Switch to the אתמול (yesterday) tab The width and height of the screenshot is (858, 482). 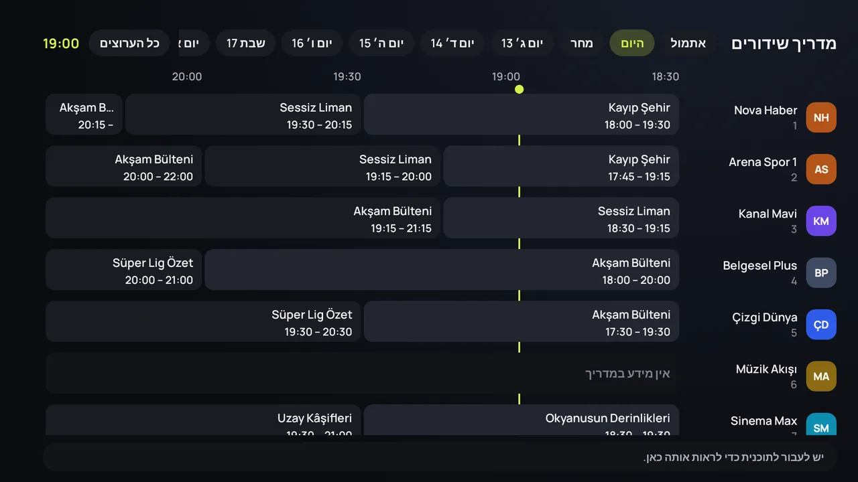pyautogui.click(x=688, y=44)
